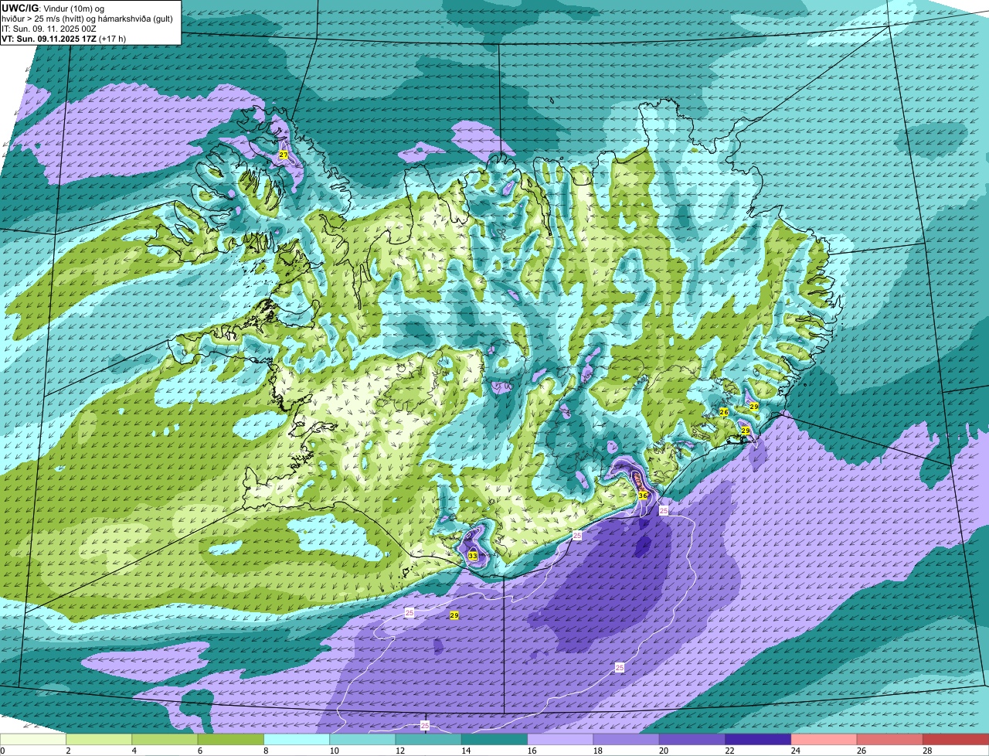Pick the 20–22 m/s legend swatch
The width and height of the screenshot is (989, 756).
coord(692,740)
